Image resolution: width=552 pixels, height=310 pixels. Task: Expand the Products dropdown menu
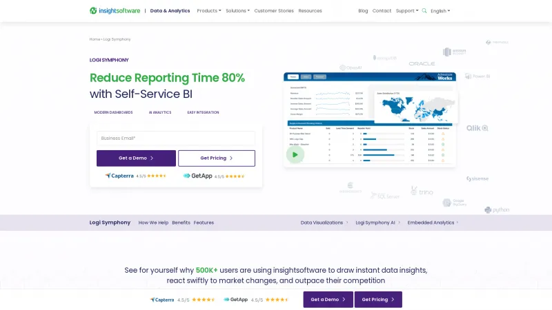209,11
